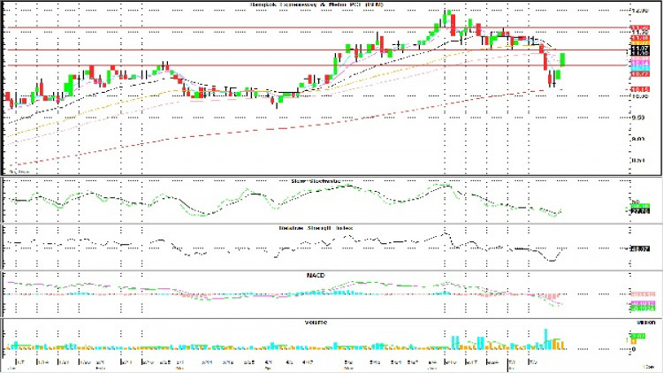
Task: Click the black RSI value tag
Action: (640, 250)
